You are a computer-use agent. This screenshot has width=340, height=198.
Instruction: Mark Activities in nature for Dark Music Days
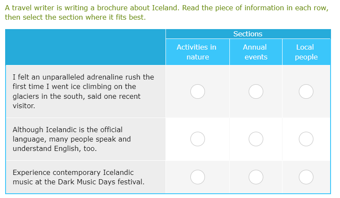coord(198,177)
